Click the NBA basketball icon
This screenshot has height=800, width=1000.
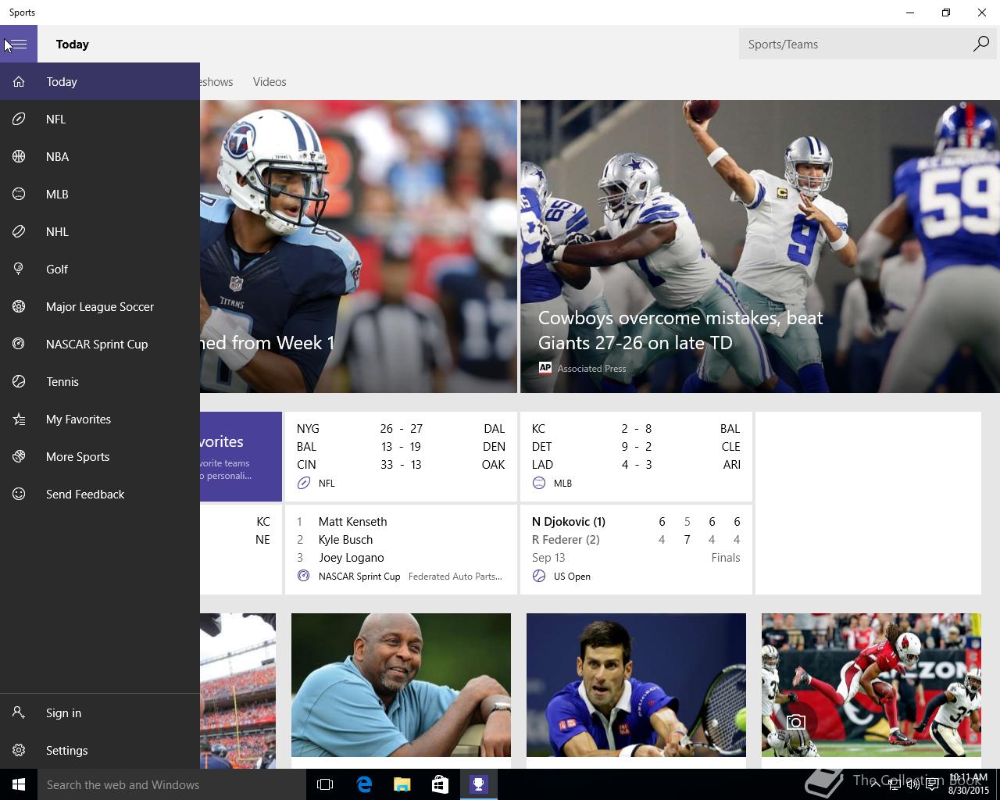pyautogui.click(x=19, y=156)
